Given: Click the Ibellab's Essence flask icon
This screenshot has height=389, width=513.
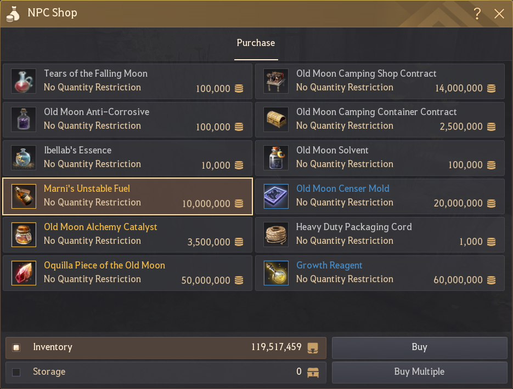Looking at the screenshot, I should point(24,158).
